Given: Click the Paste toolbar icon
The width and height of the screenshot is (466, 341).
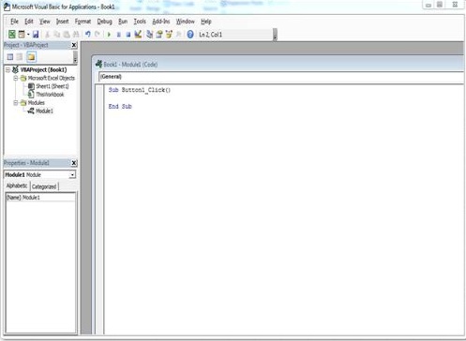Looking at the screenshot, I should (x=67, y=35).
